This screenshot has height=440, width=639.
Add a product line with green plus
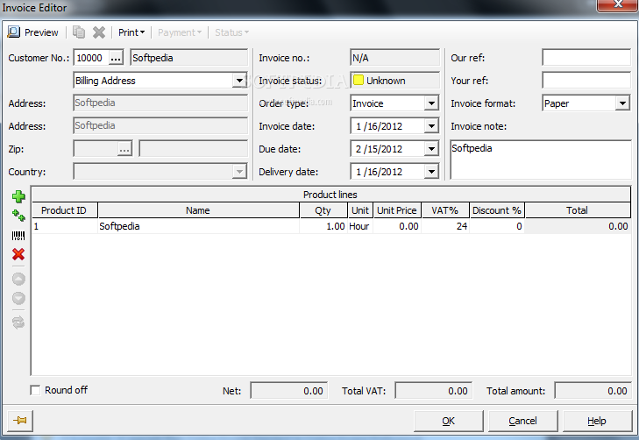pyautogui.click(x=18, y=197)
